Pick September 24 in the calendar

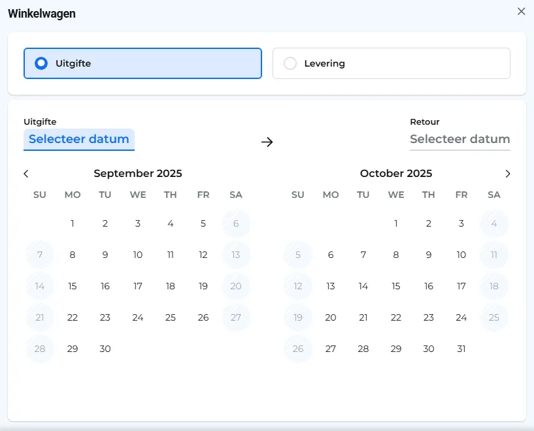pos(138,317)
